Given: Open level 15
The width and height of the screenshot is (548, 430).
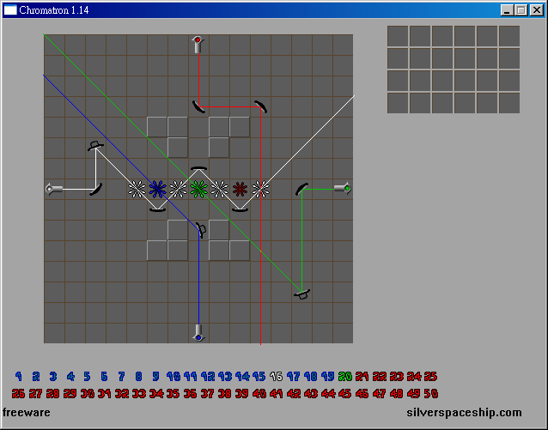Looking at the screenshot, I should (x=259, y=376).
